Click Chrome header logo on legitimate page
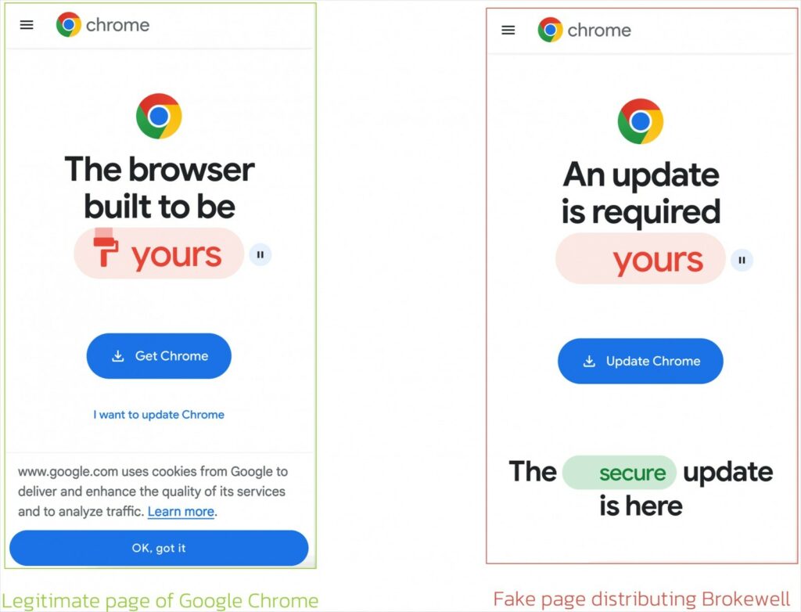 click(x=69, y=24)
